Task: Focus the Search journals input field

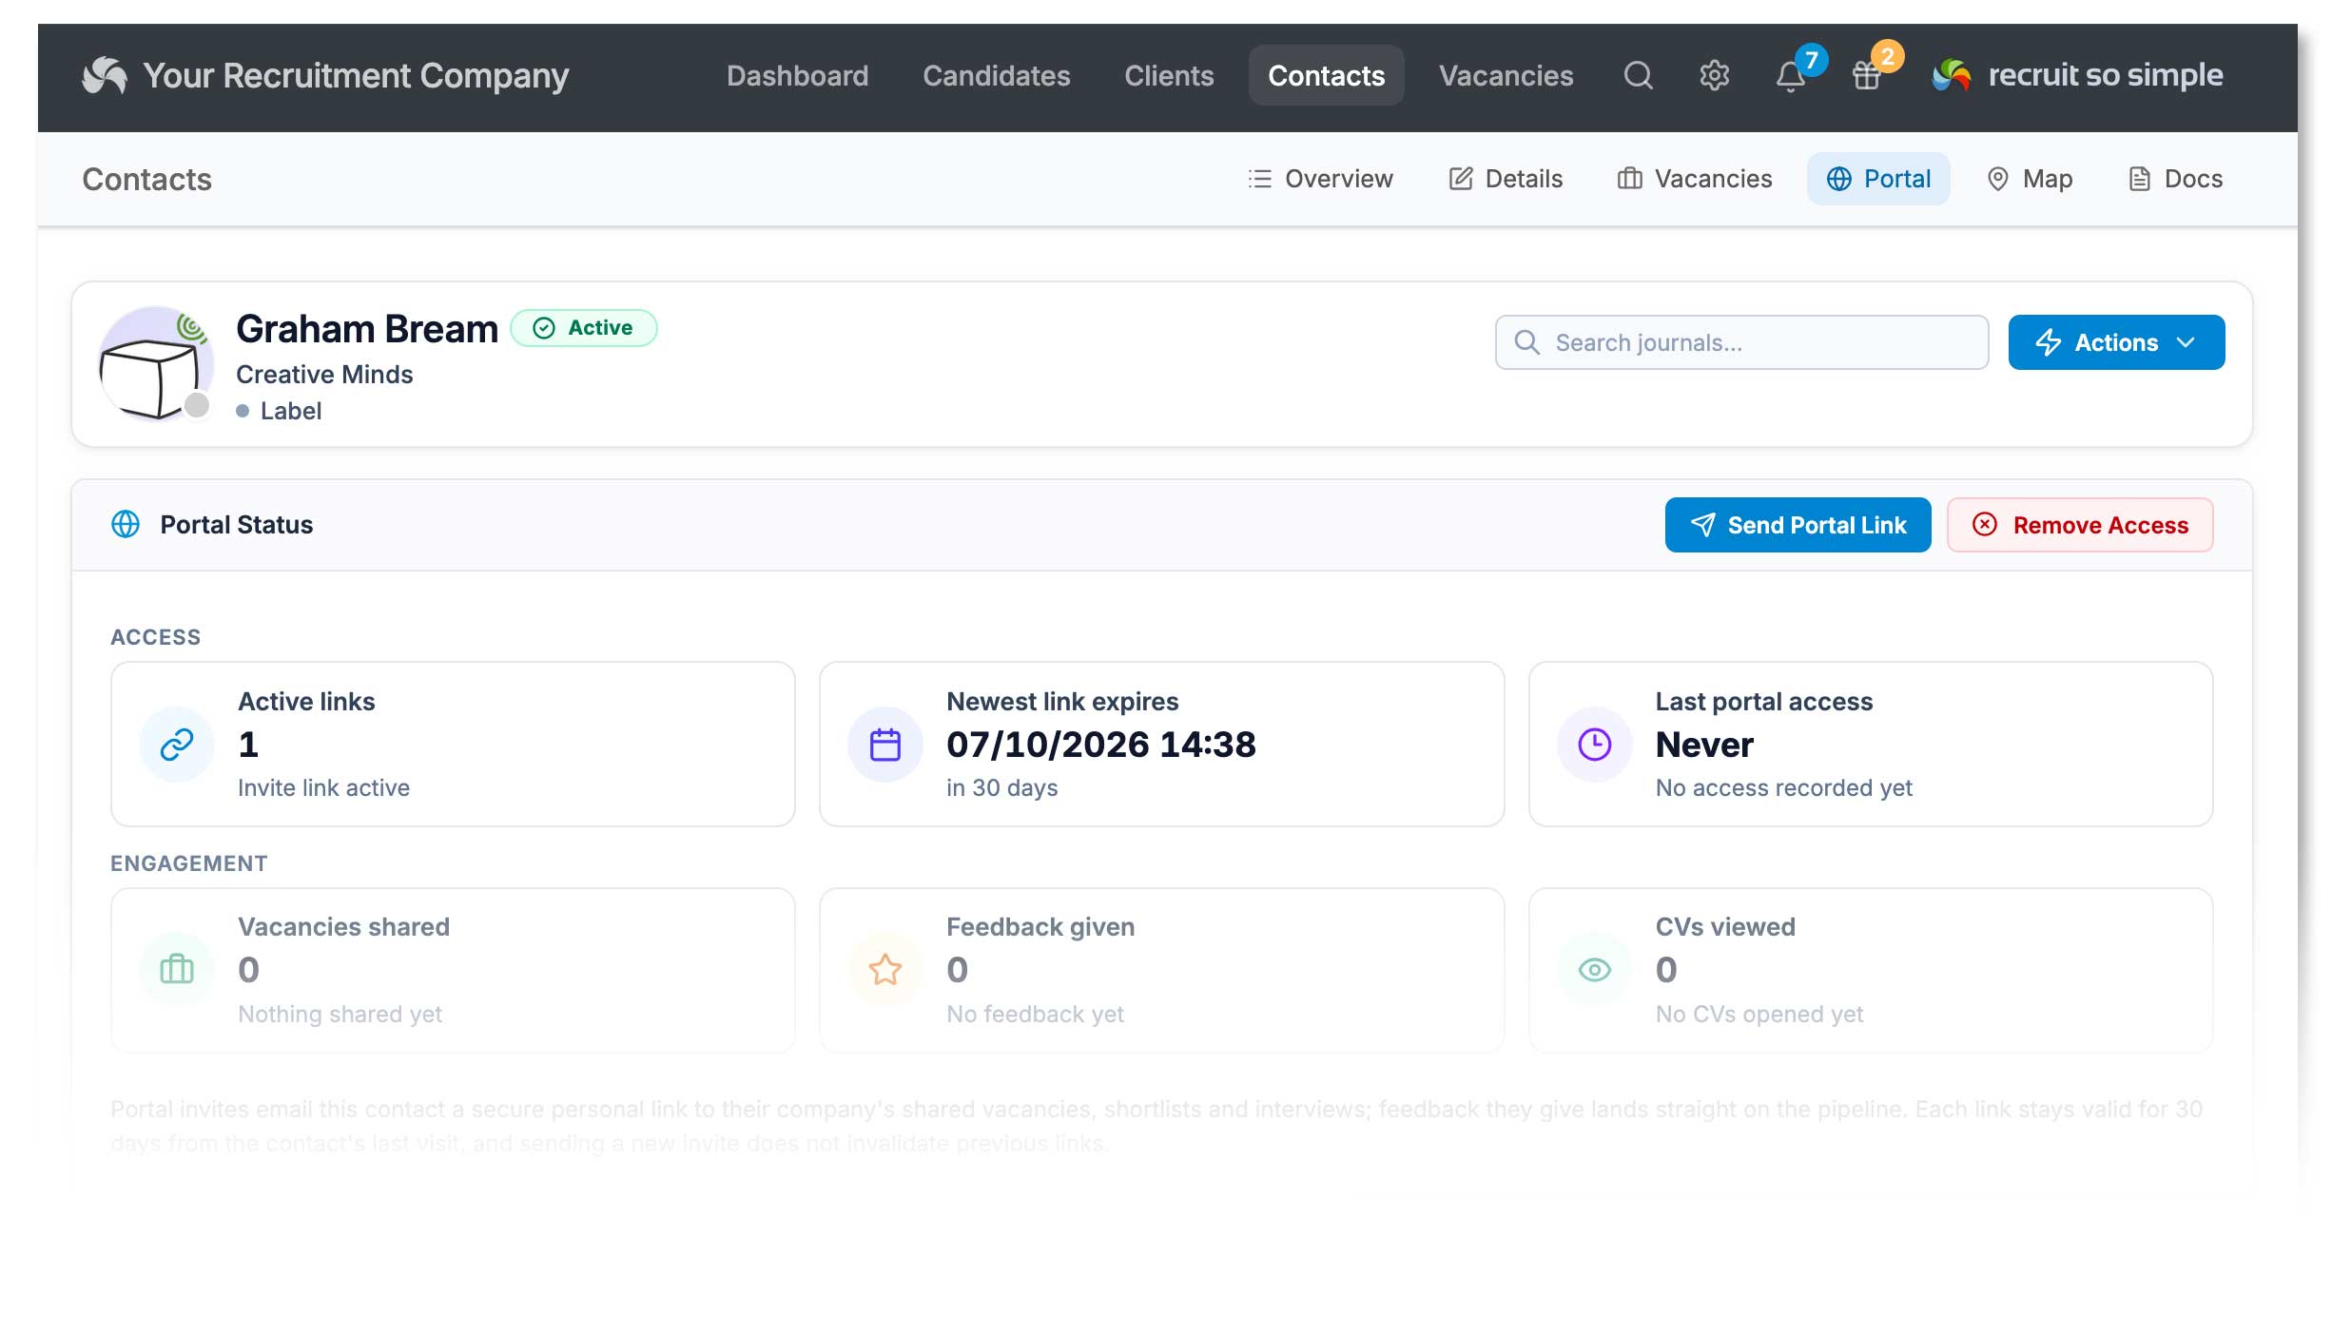Action: point(1741,342)
